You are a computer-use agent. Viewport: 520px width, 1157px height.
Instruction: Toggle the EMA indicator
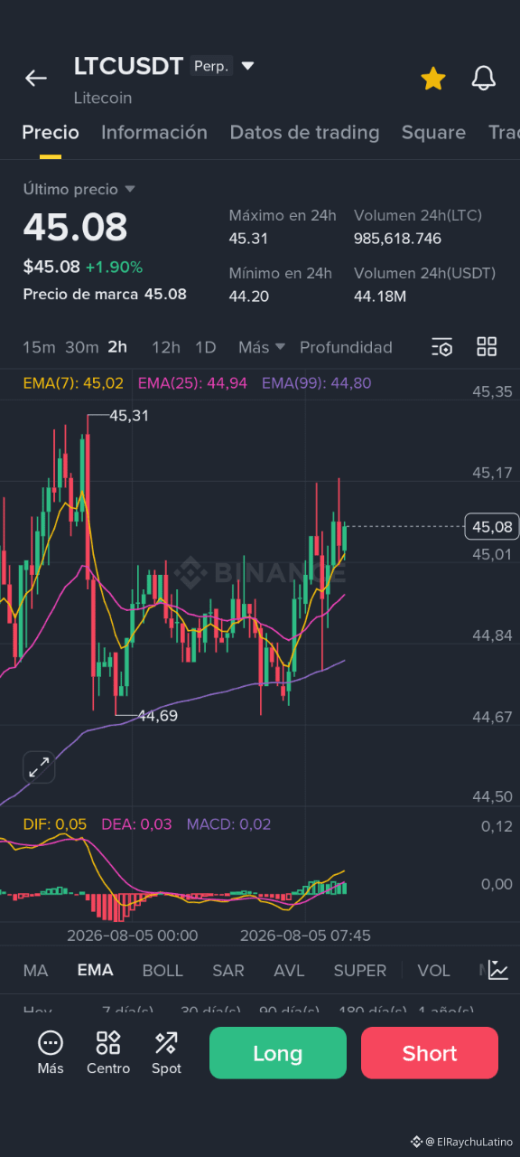[95, 971]
